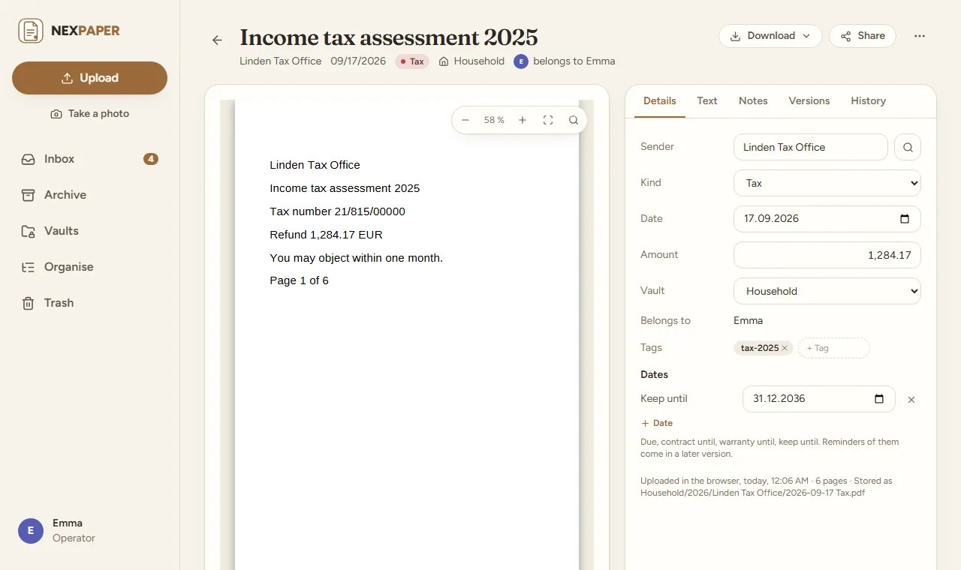Share this document

click(x=863, y=36)
